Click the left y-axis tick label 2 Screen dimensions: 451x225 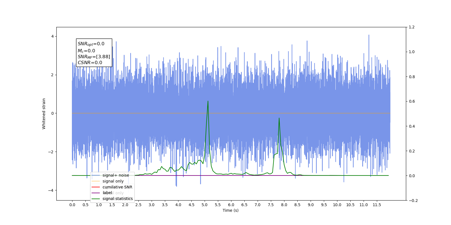coord(52,75)
